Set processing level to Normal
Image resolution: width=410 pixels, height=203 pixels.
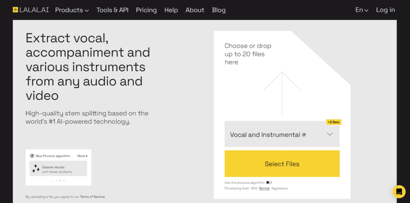(264, 188)
